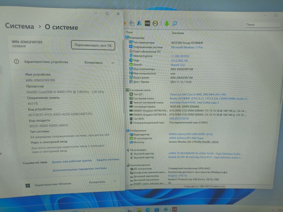Open File Explorer from the taskbar
This screenshot has width=283, height=212.
tap(139, 210)
